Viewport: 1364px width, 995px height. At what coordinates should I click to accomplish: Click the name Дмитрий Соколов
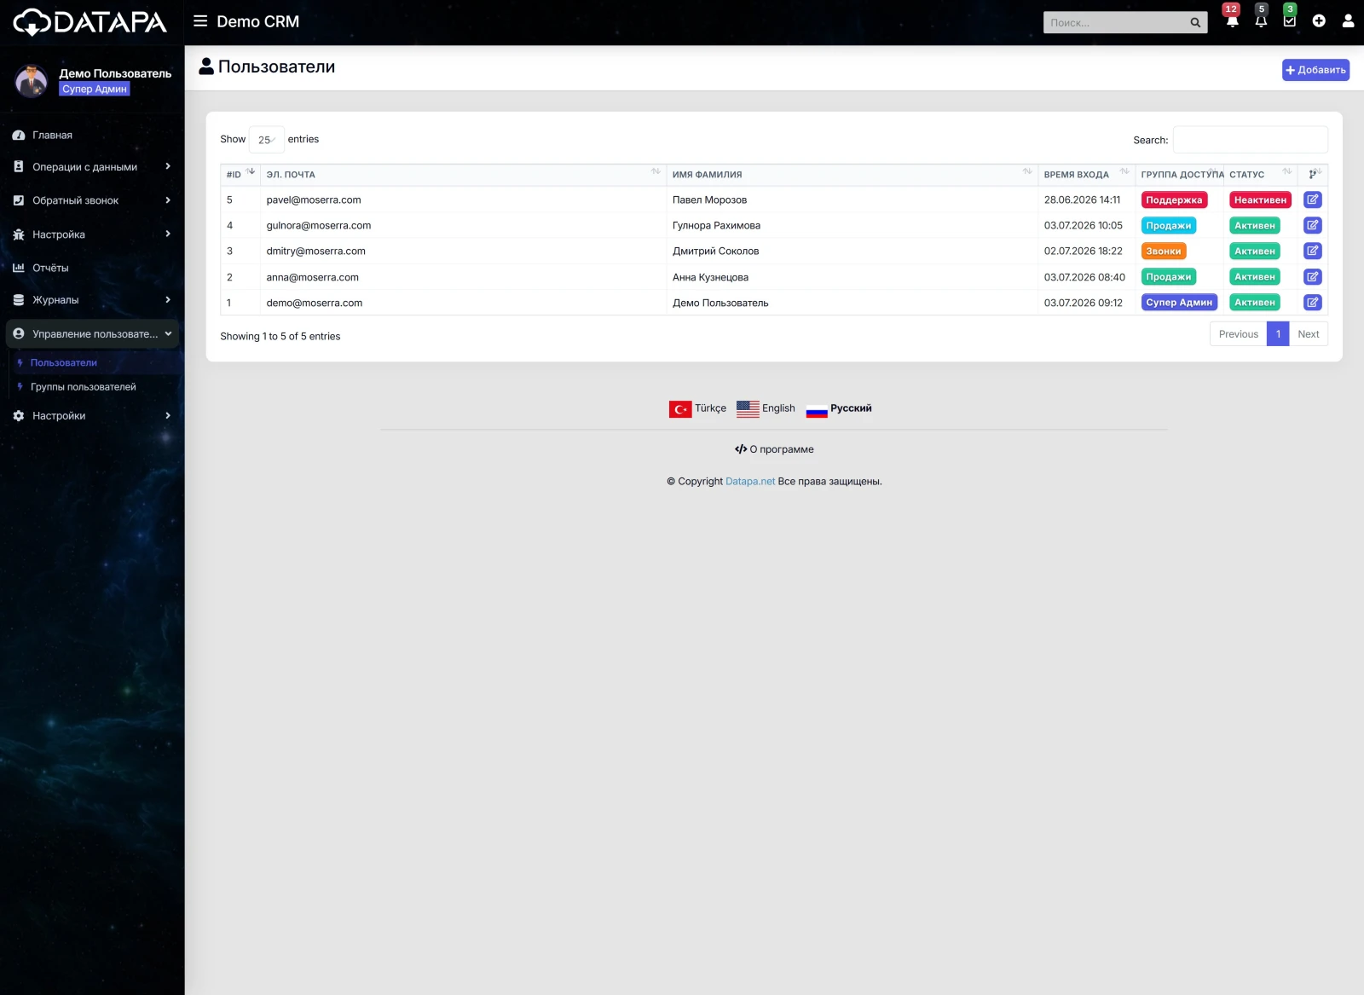click(x=715, y=252)
